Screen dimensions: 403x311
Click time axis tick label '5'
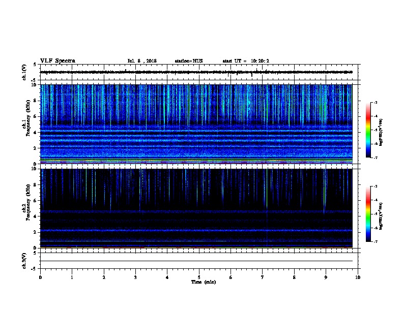pyautogui.click(x=199, y=277)
